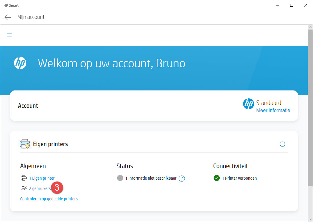Click the grey status unavailable icon

pos(120,178)
